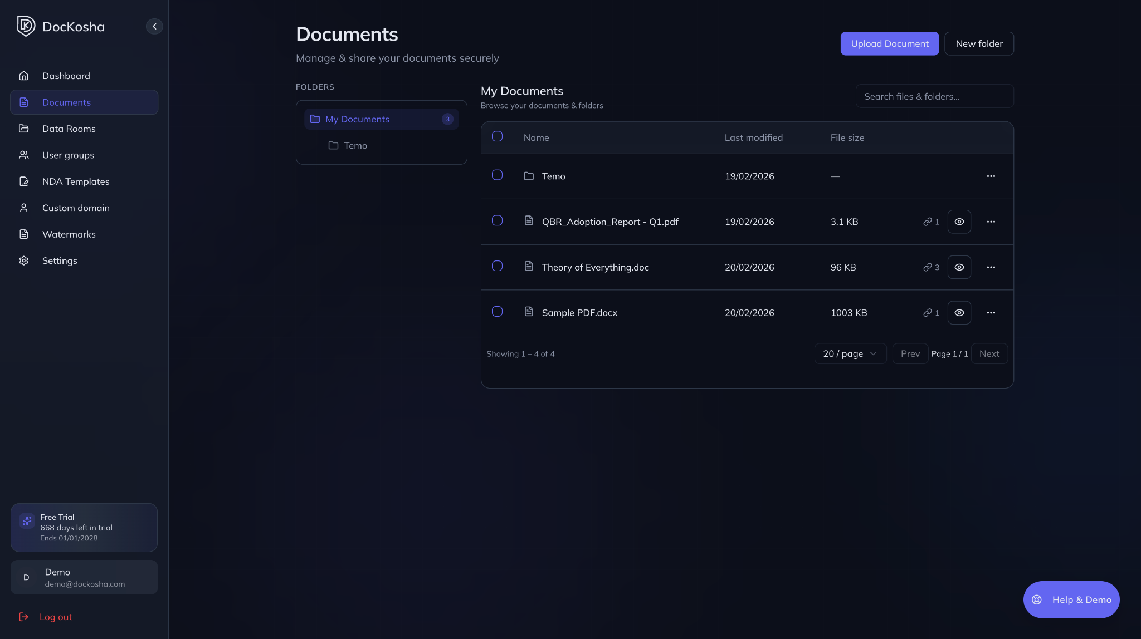This screenshot has height=639, width=1141.
Task: Tick the checkbox for the Theory of Everything.doc row
Action: tap(497, 266)
